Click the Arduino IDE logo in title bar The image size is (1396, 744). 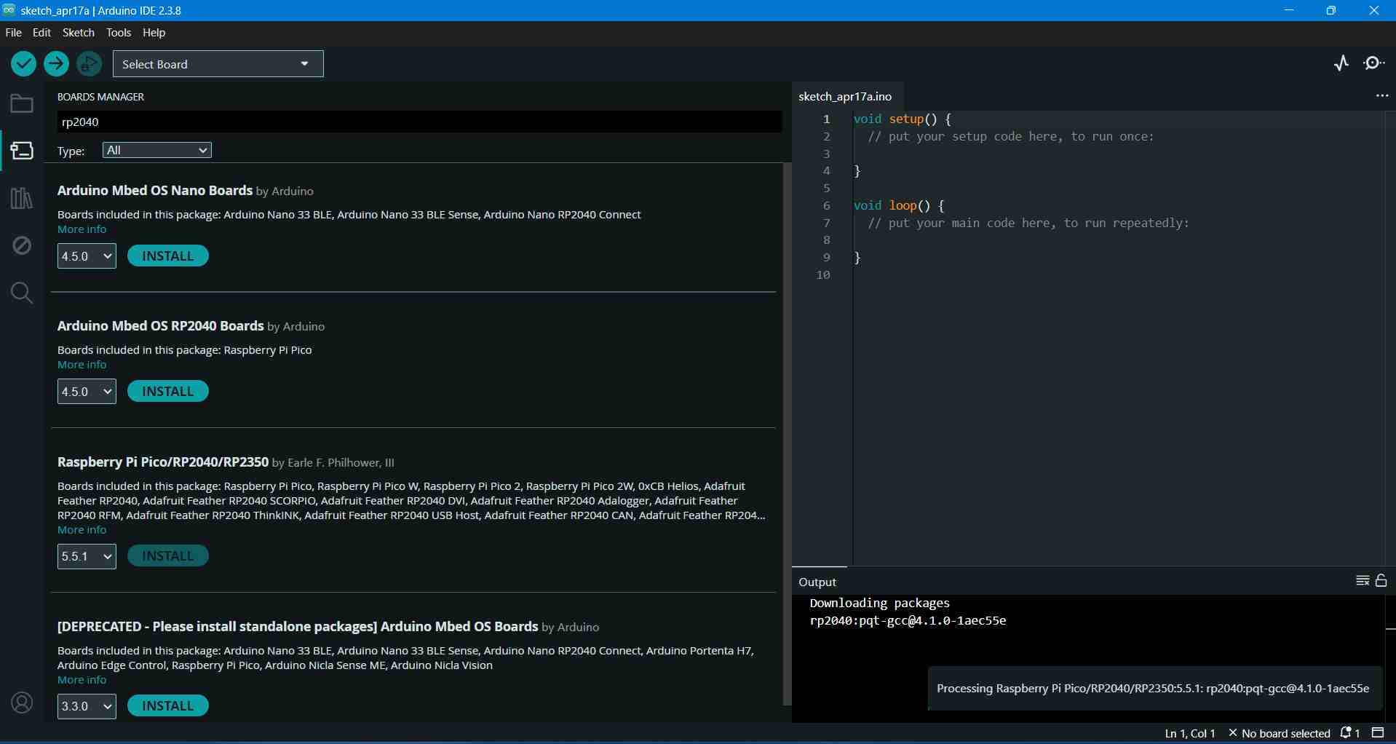9,10
